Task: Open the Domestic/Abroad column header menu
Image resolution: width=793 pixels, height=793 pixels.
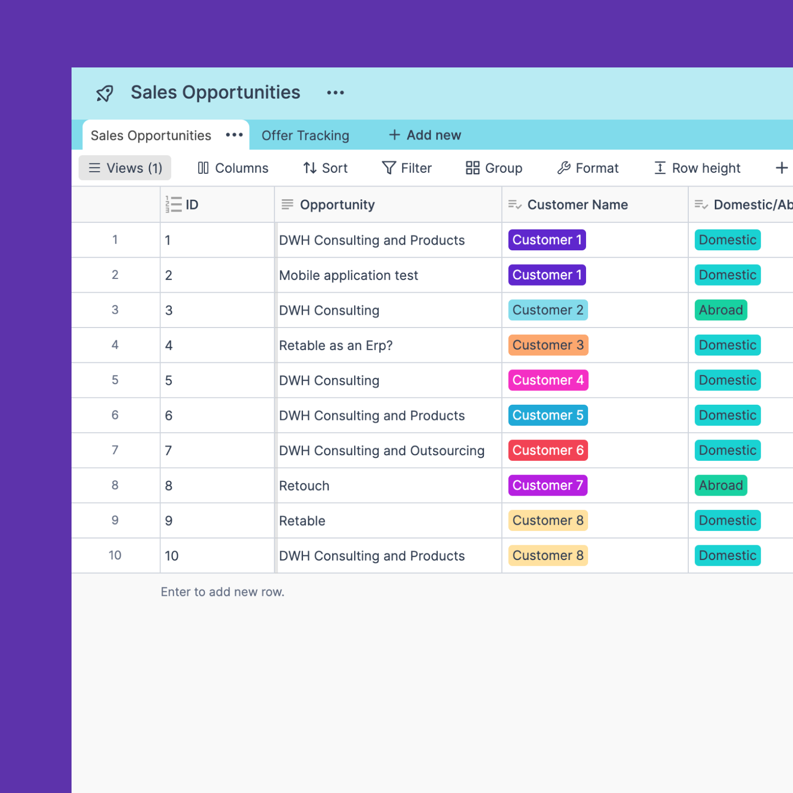Action: (x=701, y=204)
